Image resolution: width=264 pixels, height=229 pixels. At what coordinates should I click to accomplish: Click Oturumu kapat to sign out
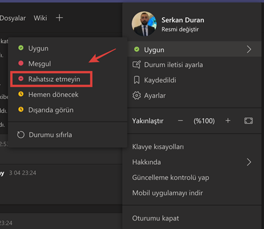pyautogui.click(x=155, y=218)
